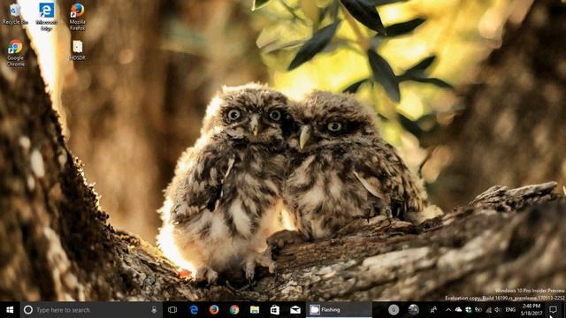Click the Cortana circle icon in search box
The width and height of the screenshot is (566, 318).
click(27, 310)
